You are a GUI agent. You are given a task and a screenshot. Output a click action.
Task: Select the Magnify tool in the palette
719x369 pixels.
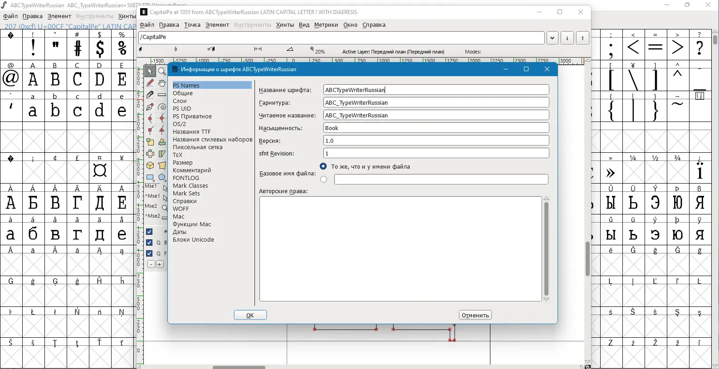click(x=162, y=72)
